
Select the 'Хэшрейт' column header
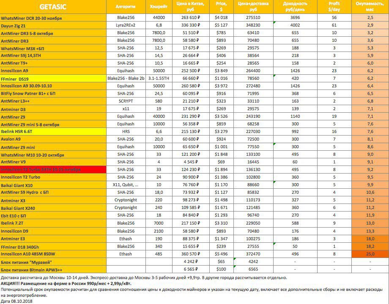point(159,7)
